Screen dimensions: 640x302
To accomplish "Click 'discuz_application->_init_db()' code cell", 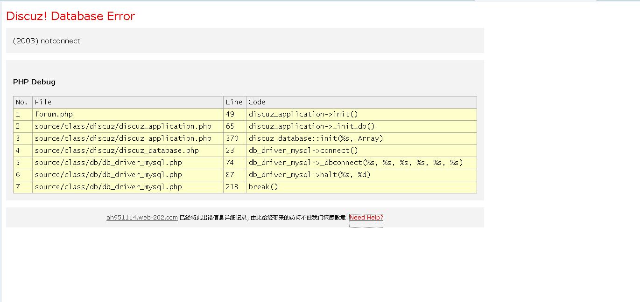I will tap(361, 126).
